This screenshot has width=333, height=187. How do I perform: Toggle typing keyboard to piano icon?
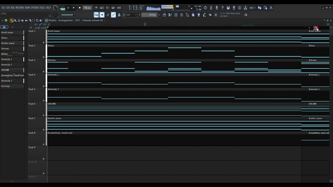coord(96,15)
